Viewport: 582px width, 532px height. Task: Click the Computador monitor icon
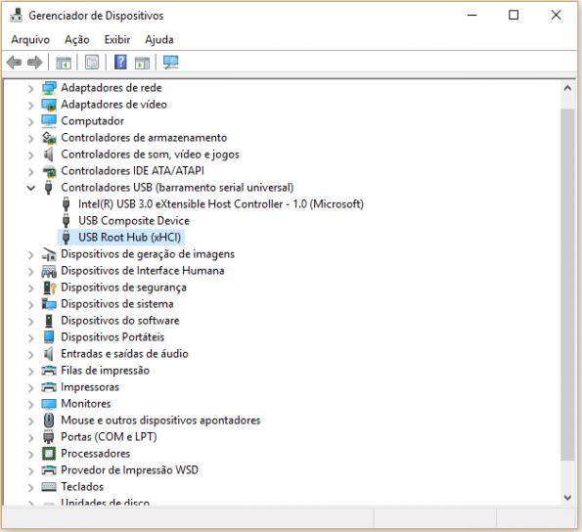(49, 121)
